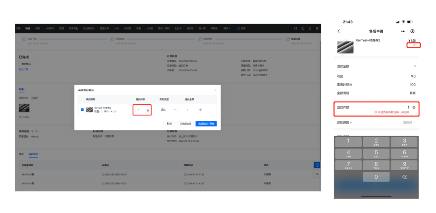Switch to the 券码信息 tab

34,154
